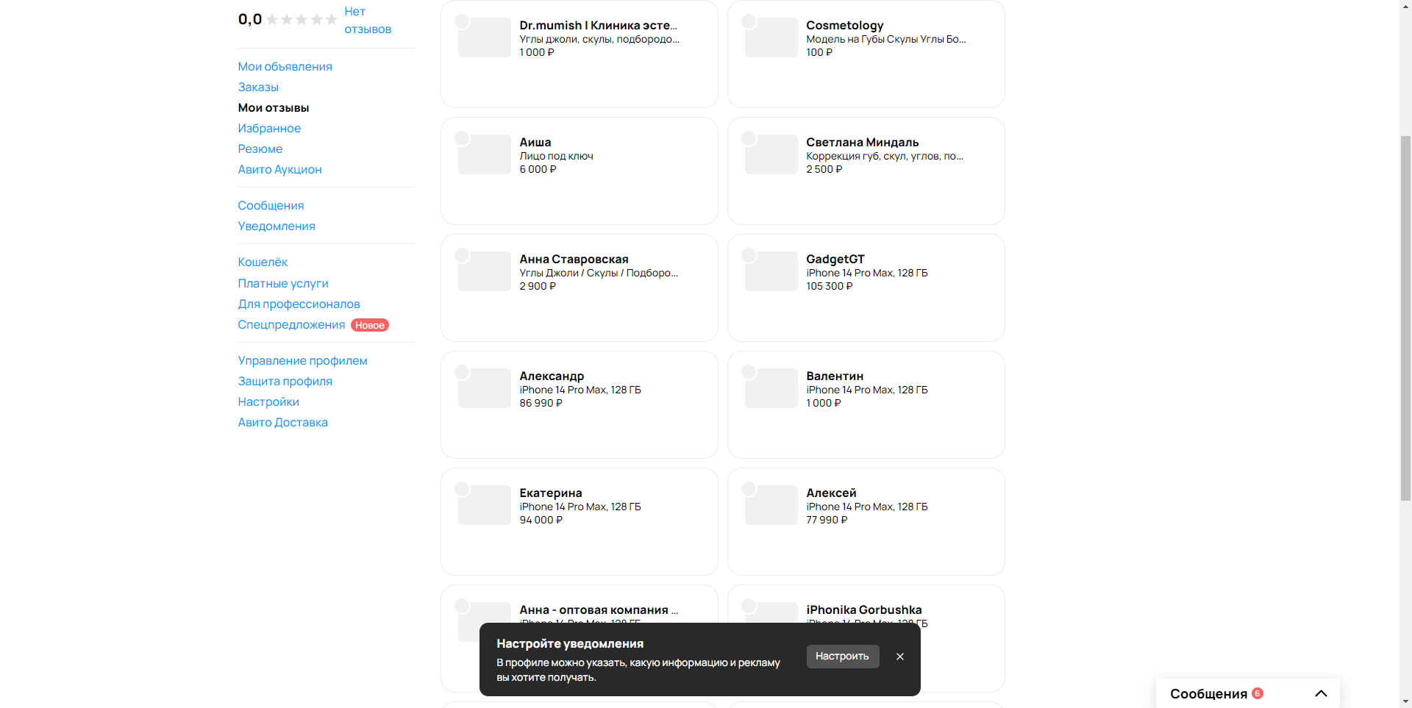Open Валентин iPhone listing thumbnail
The width and height of the screenshot is (1412, 708).
point(771,388)
